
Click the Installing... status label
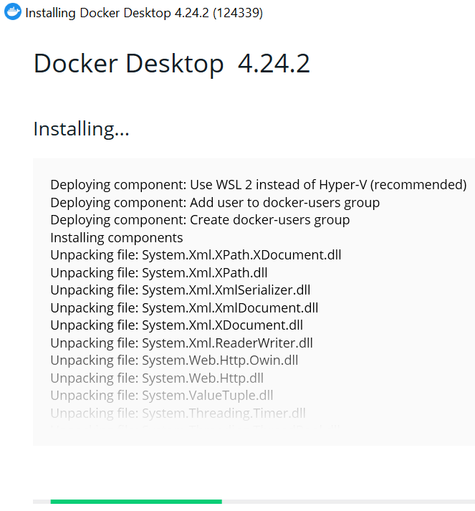(x=82, y=129)
